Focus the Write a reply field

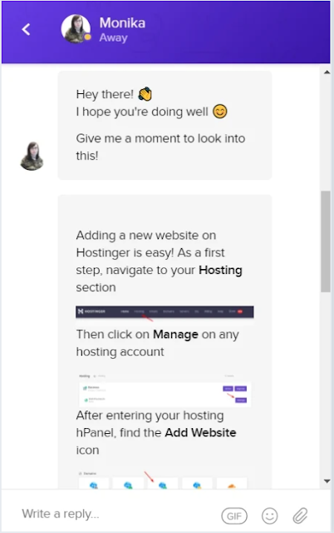point(115,514)
